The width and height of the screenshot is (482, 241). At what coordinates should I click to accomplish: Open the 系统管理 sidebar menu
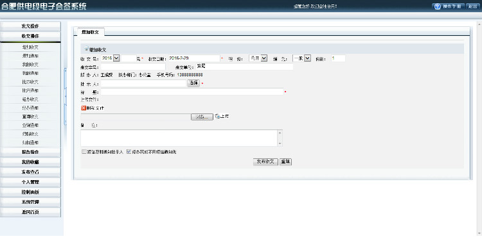(30, 202)
